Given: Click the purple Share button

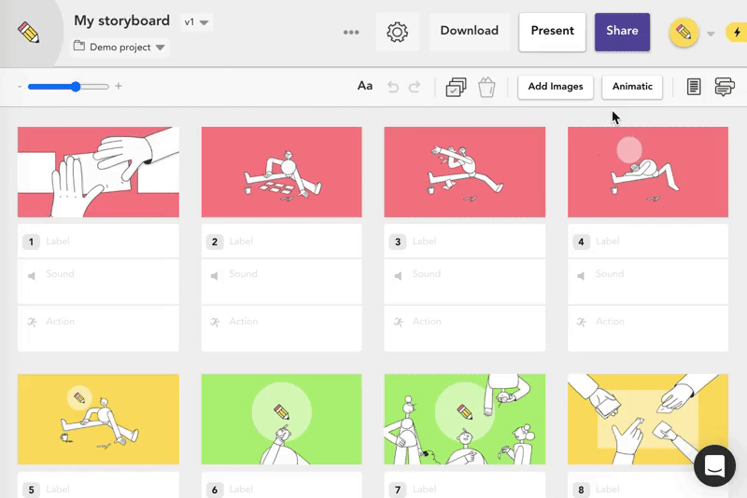Looking at the screenshot, I should [622, 31].
